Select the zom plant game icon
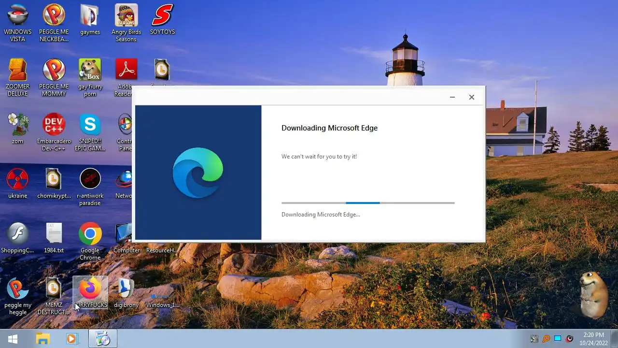 coord(18,129)
